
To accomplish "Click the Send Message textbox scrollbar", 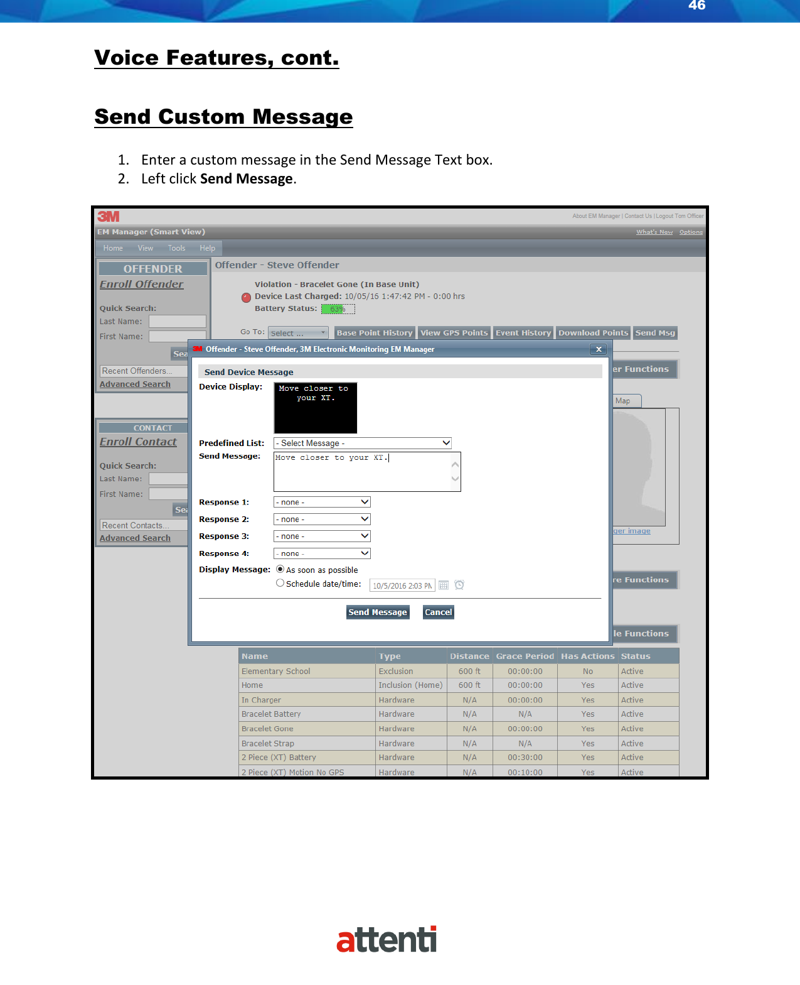I will pos(456,472).
